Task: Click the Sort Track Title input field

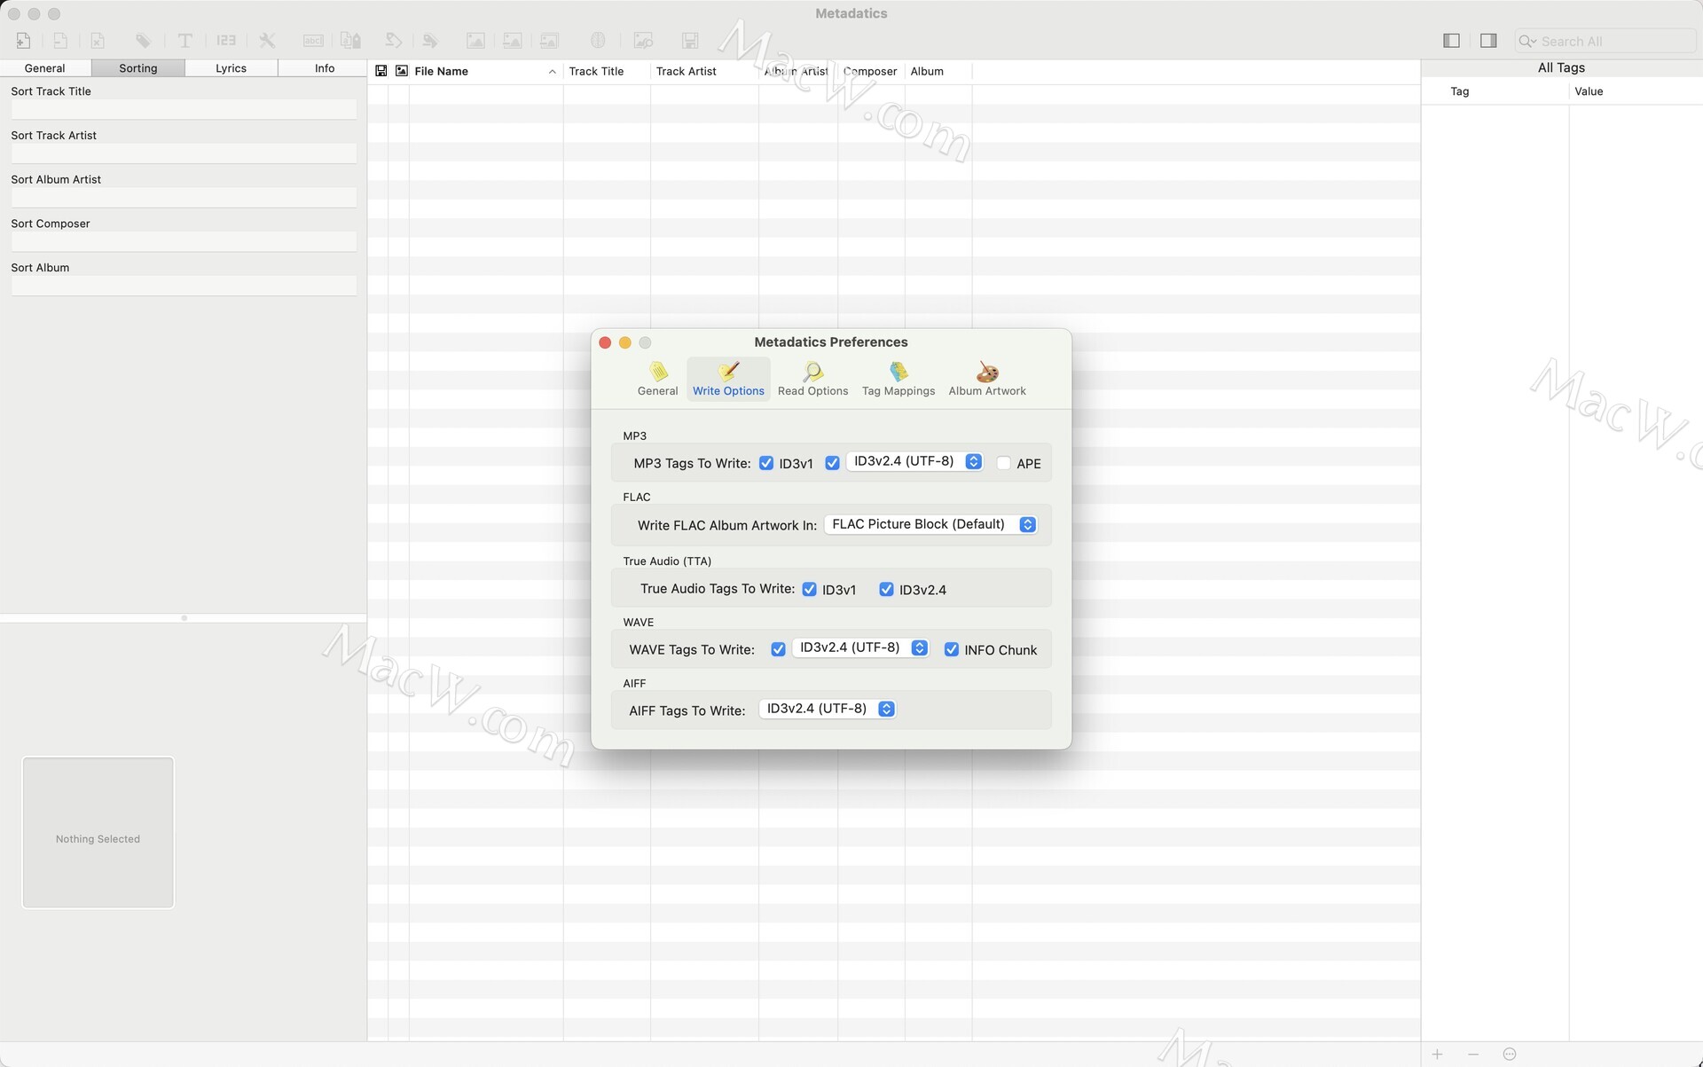Action: [184, 109]
